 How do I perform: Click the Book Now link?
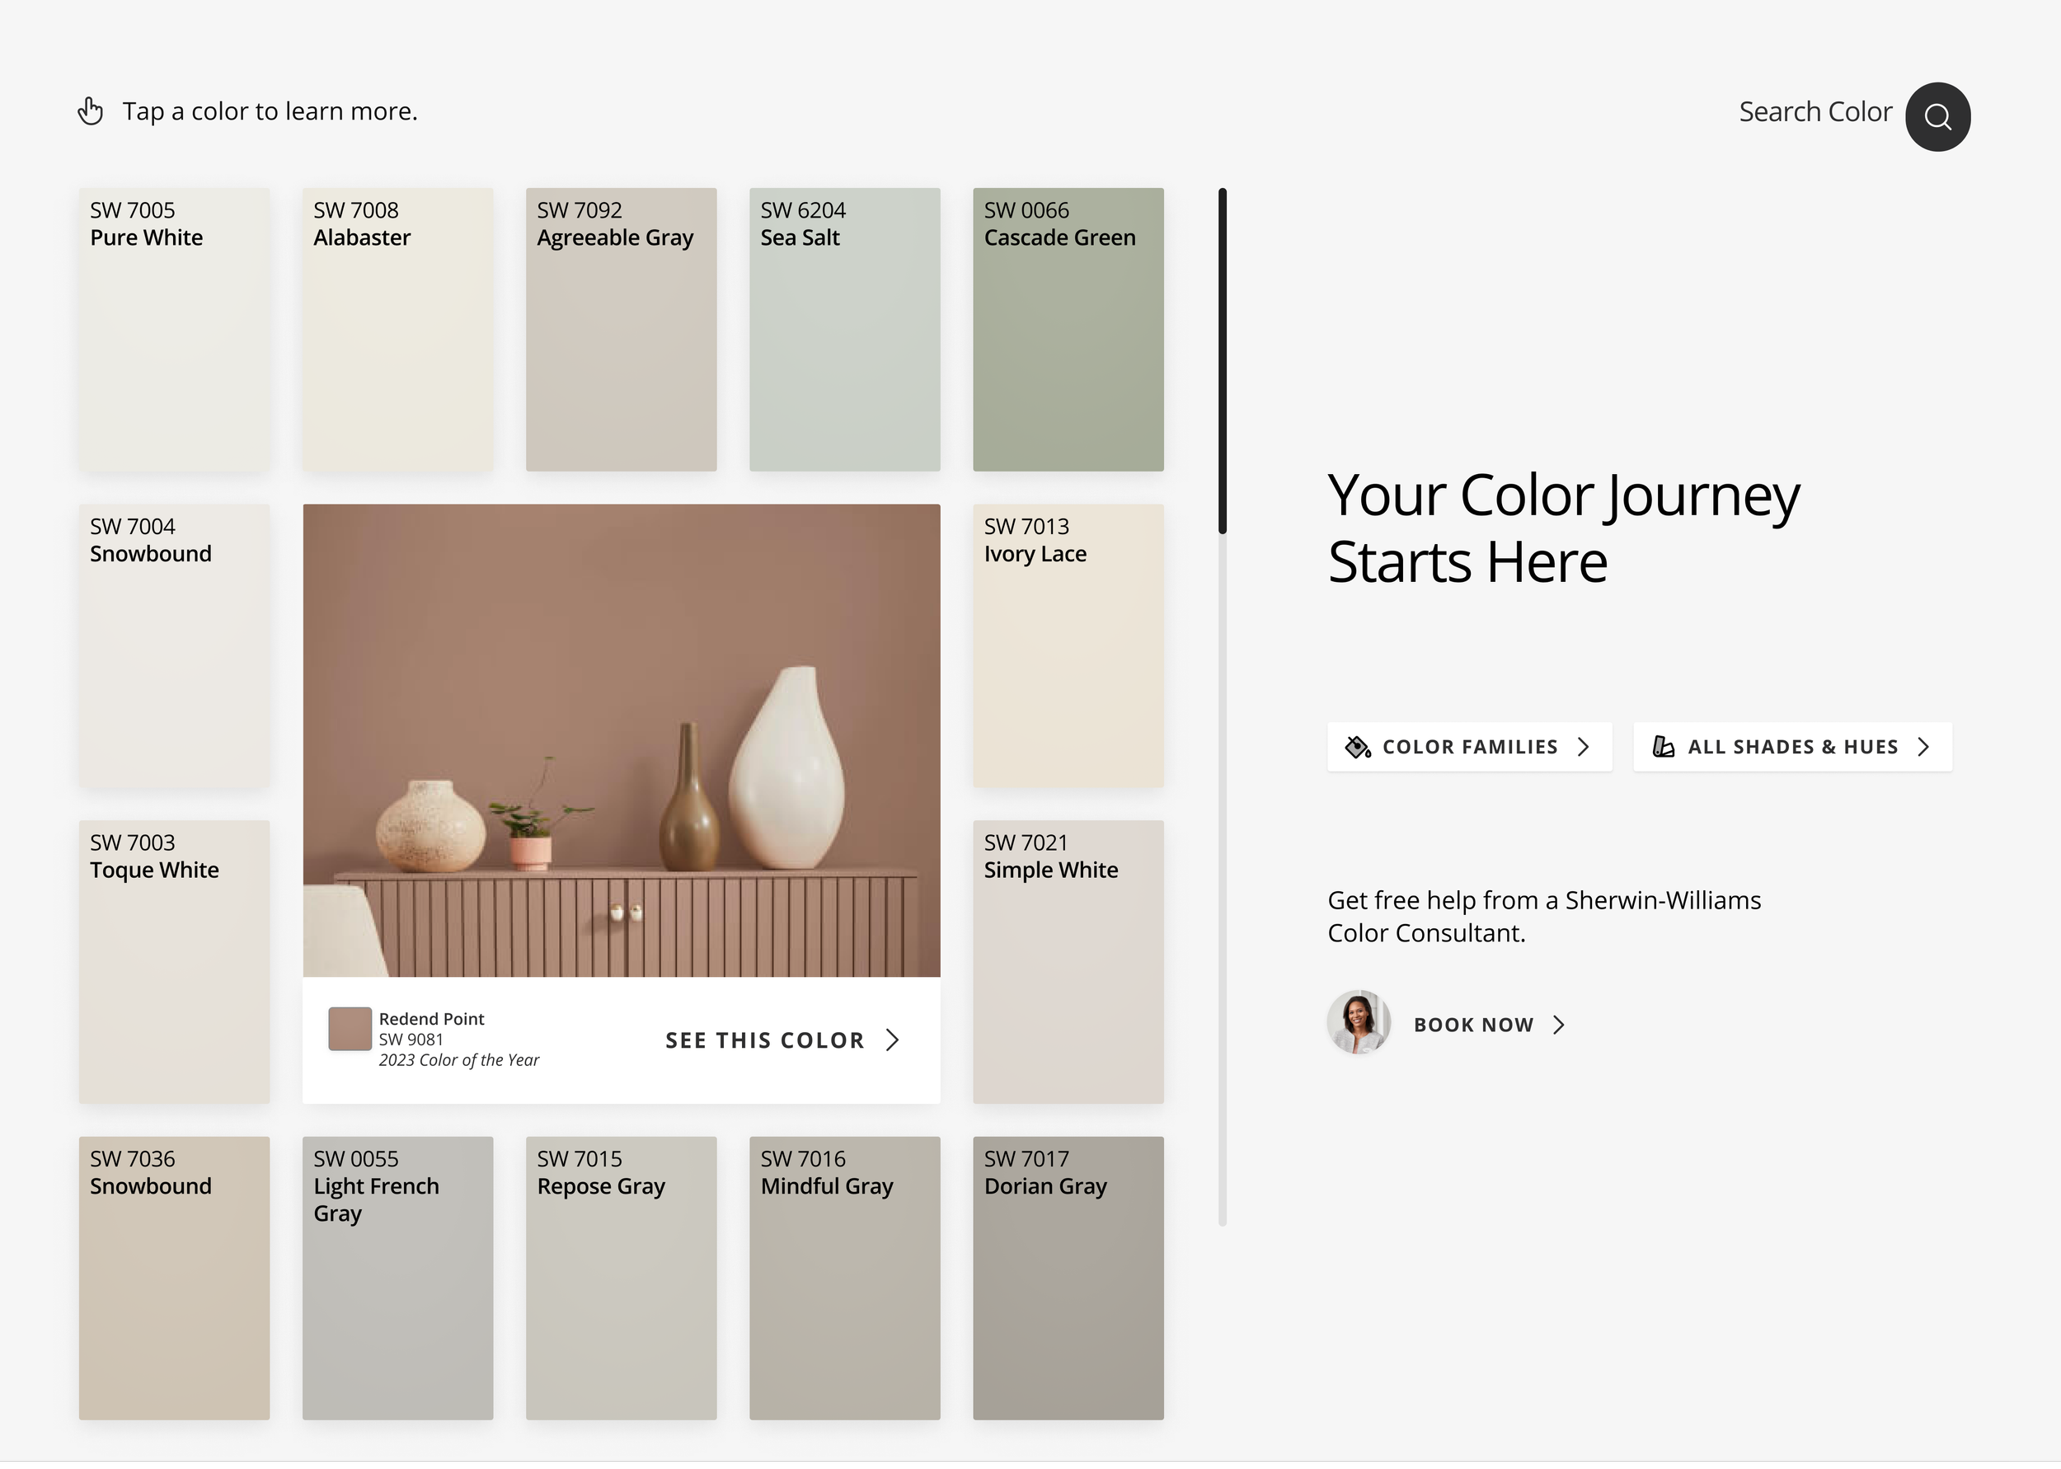pyautogui.click(x=1473, y=1025)
